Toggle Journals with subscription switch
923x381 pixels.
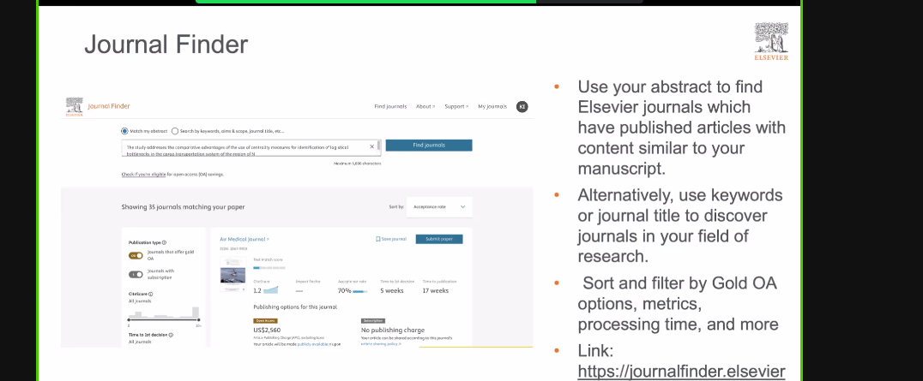[136, 274]
